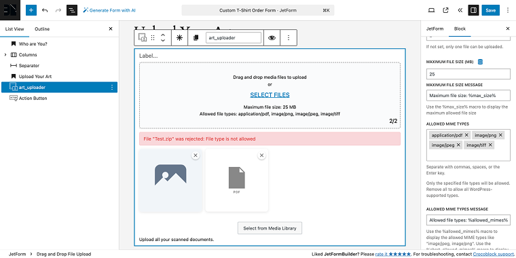This screenshot has height=258, width=516.
Task: Edit the allowed mime types message field
Action: (x=468, y=220)
